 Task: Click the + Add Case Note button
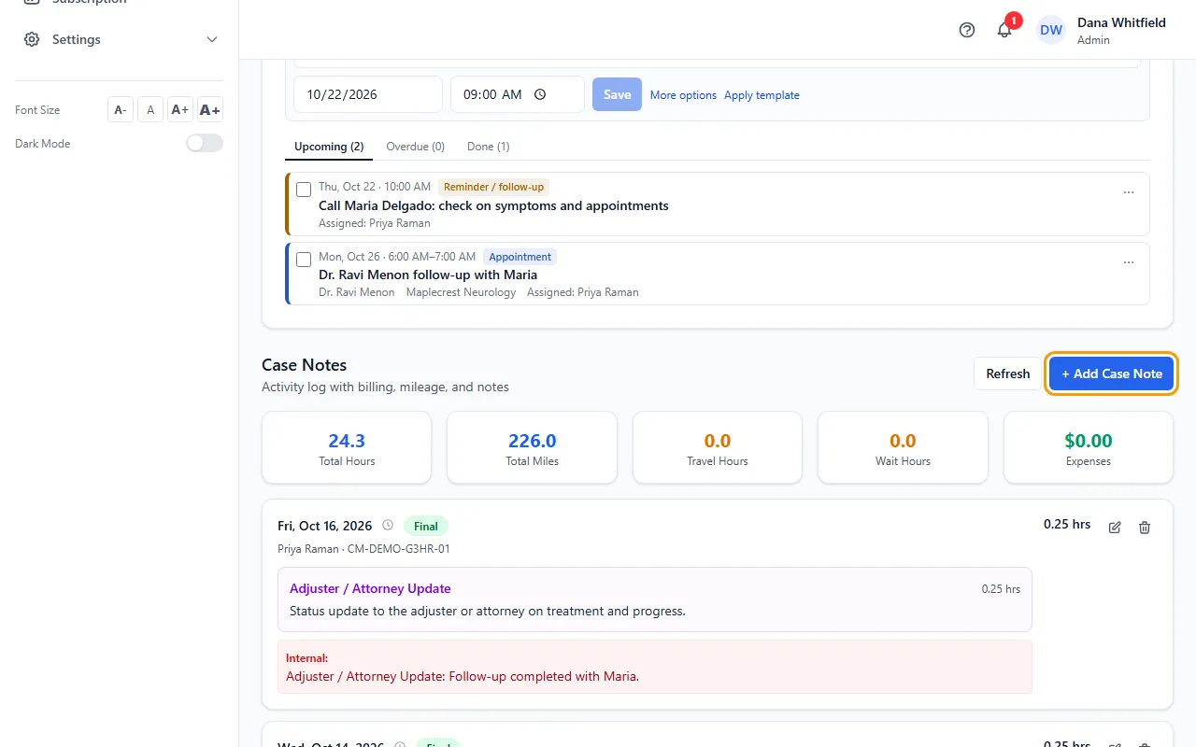click(1111, 373)
